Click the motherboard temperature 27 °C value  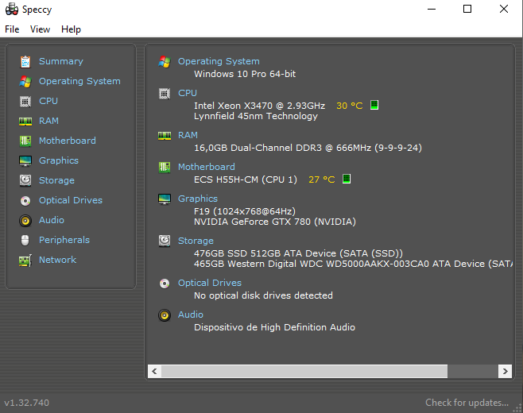(x=322, y=180)
